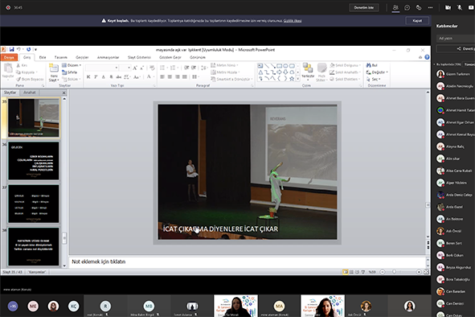Toggle strikethrough formatting

pyautogui.click(x=119, y=77)
